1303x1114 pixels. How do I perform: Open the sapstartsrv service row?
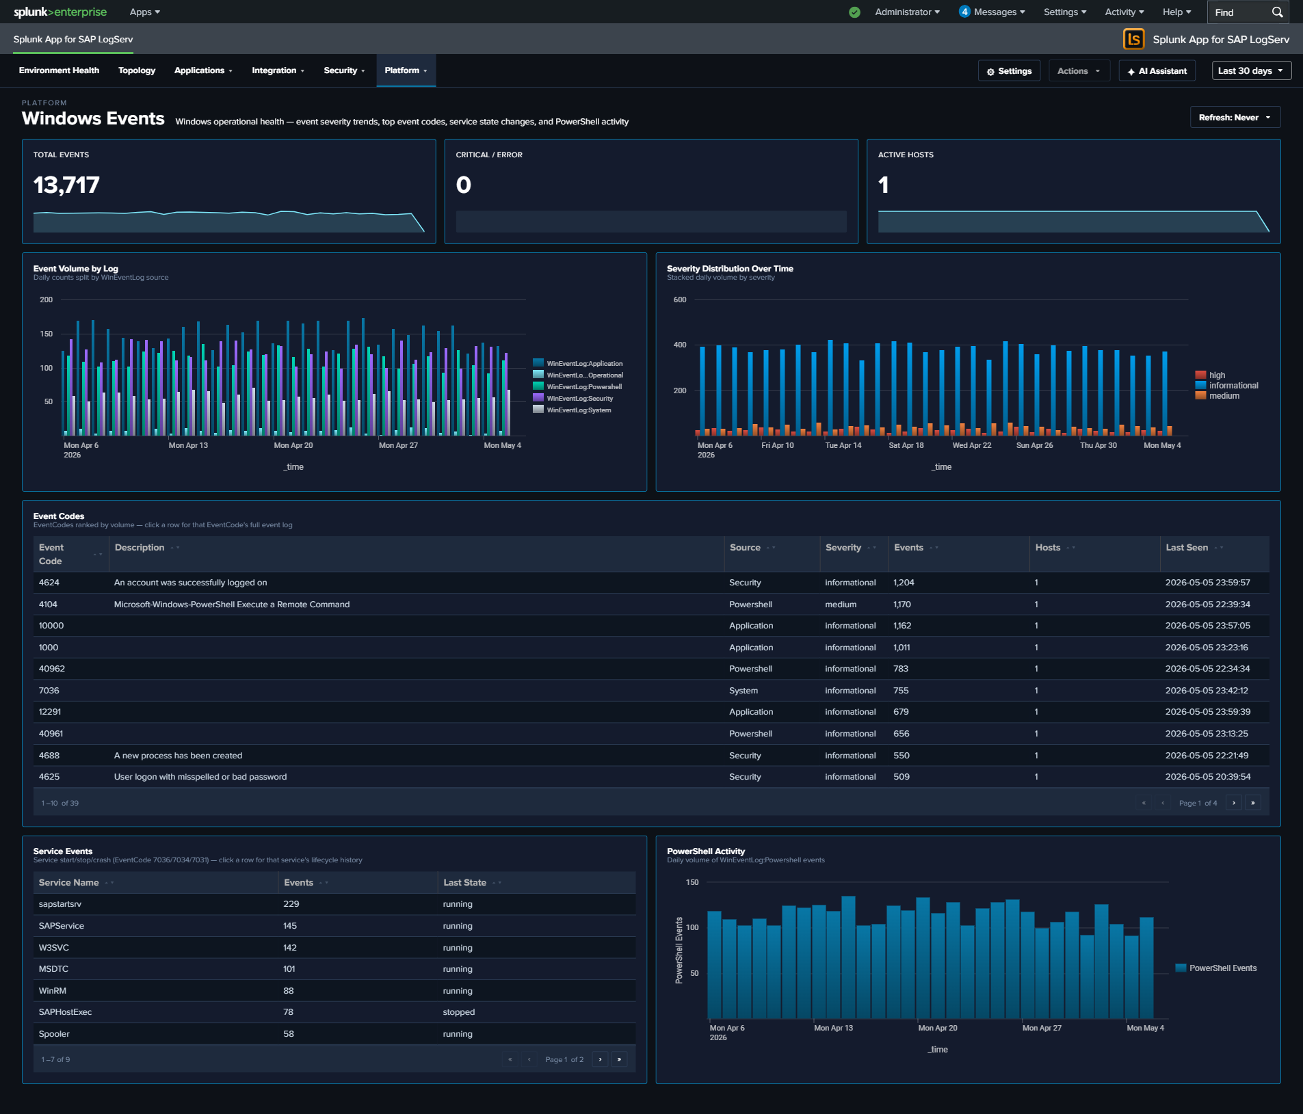click(334, 904)
